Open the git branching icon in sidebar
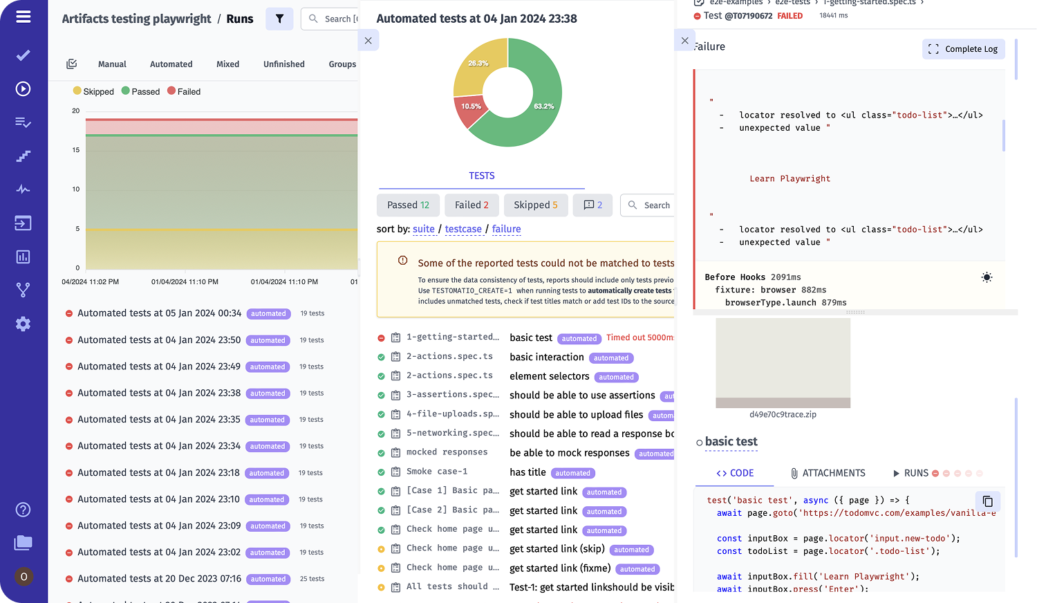This screenshot has width=1037, height=603. click(x=23, y=290)
